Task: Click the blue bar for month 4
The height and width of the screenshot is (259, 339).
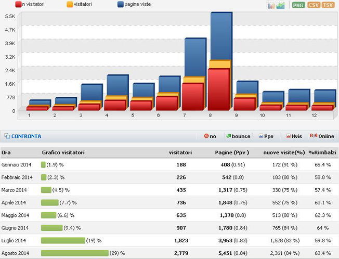Action: coord(118,85)
